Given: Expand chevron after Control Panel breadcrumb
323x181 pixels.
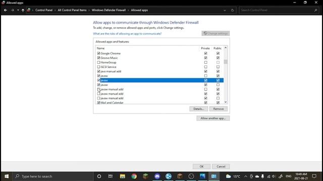Looking at the screenshot, I should [55, 10].
